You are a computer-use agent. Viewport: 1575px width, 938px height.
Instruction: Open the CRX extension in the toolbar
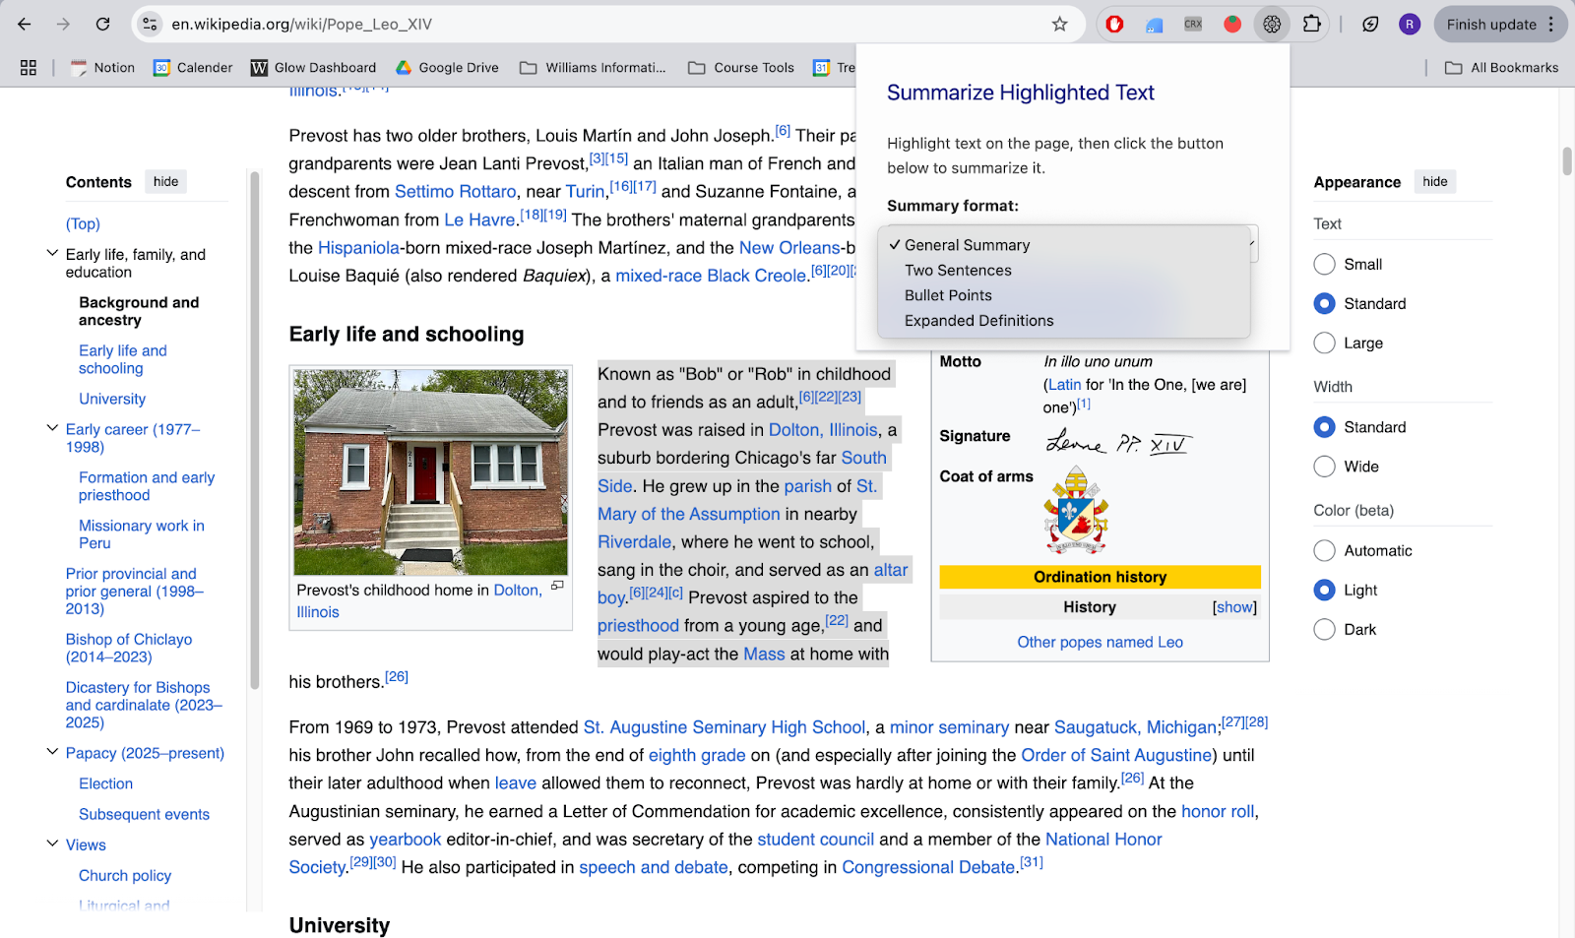point(1193,25)
